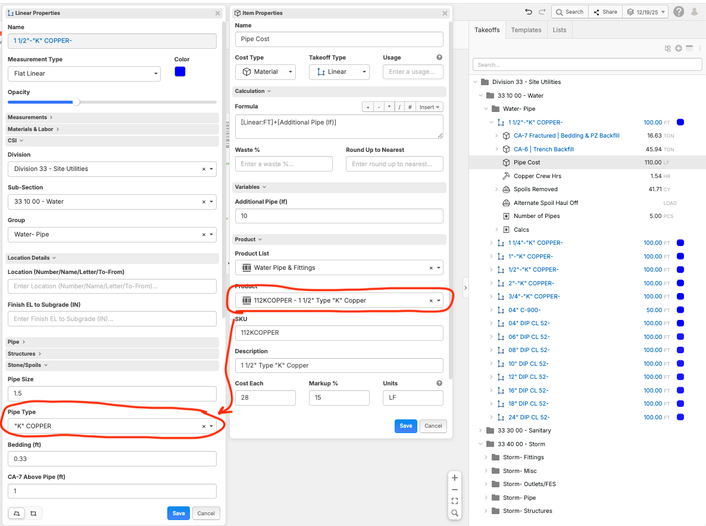The width and height of the screenshot is (706, 526).
Task: Open the Measurement Type dropdown
Action: point(84,73)
